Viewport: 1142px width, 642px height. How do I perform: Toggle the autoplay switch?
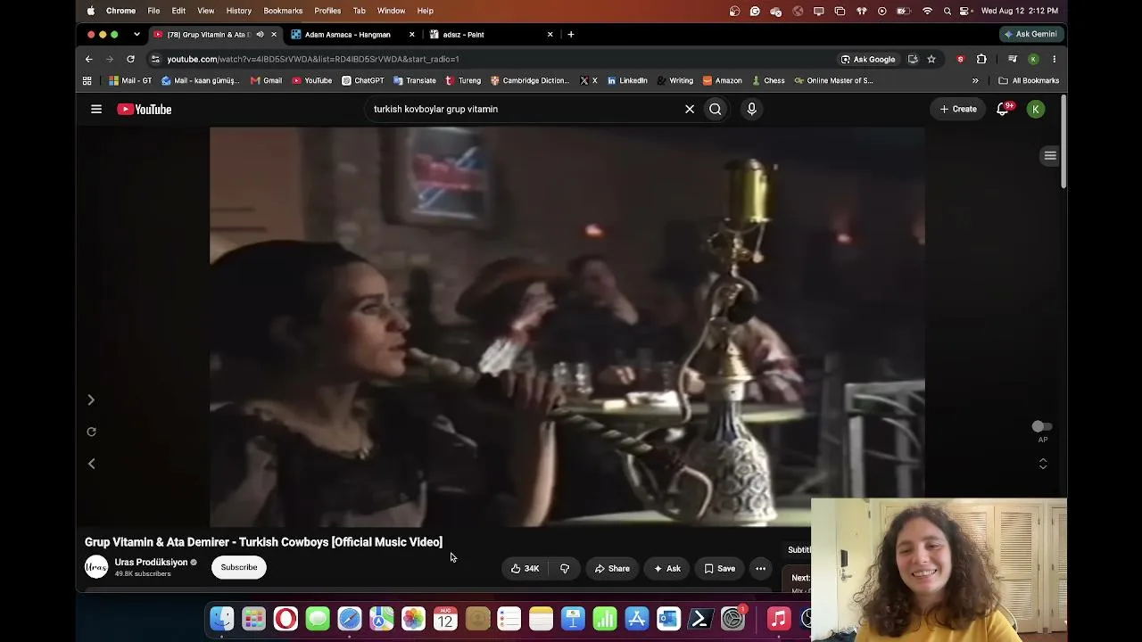[1041, 427]
